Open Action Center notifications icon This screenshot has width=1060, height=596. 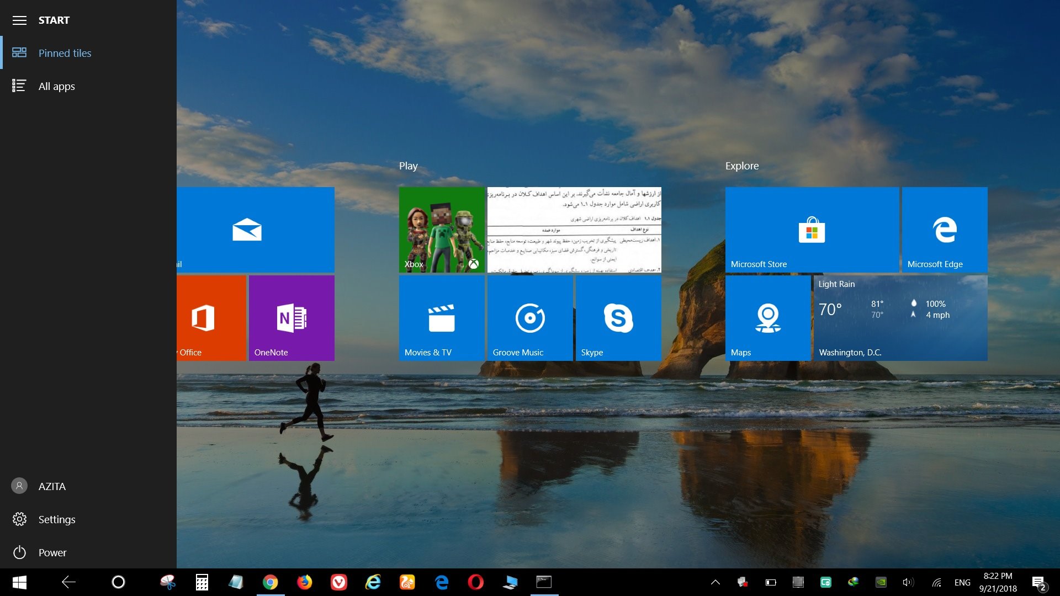tap(1040, 583)
